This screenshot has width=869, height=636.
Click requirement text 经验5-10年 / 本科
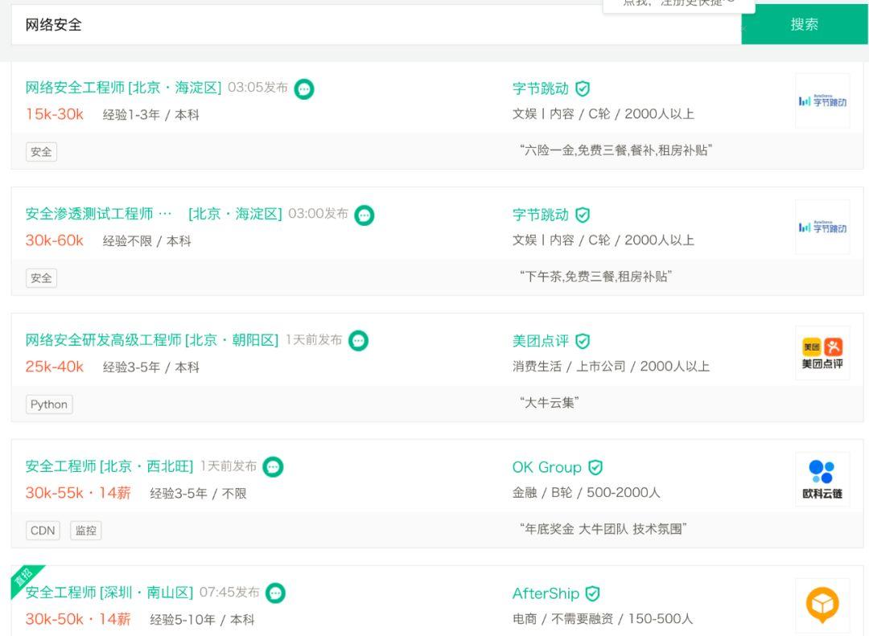coord(202,621)
